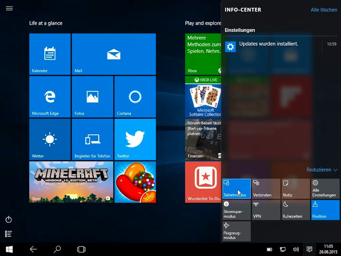Click the Windows Start button
The height and width of the screenshot is (256, 341).
click(x=9, y=249)
